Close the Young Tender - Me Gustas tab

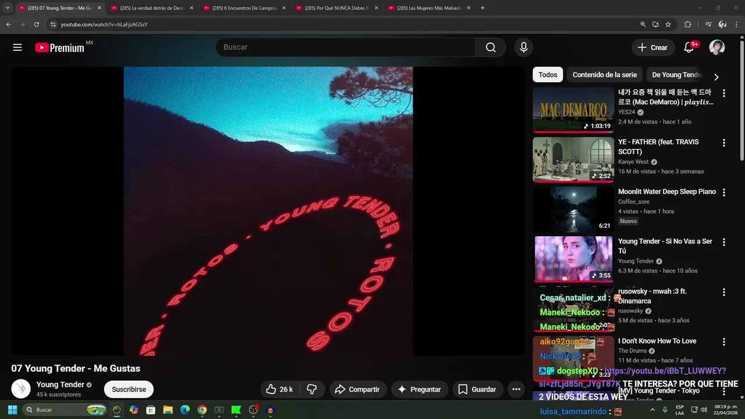pyautogui.click(x=99, y=8)
